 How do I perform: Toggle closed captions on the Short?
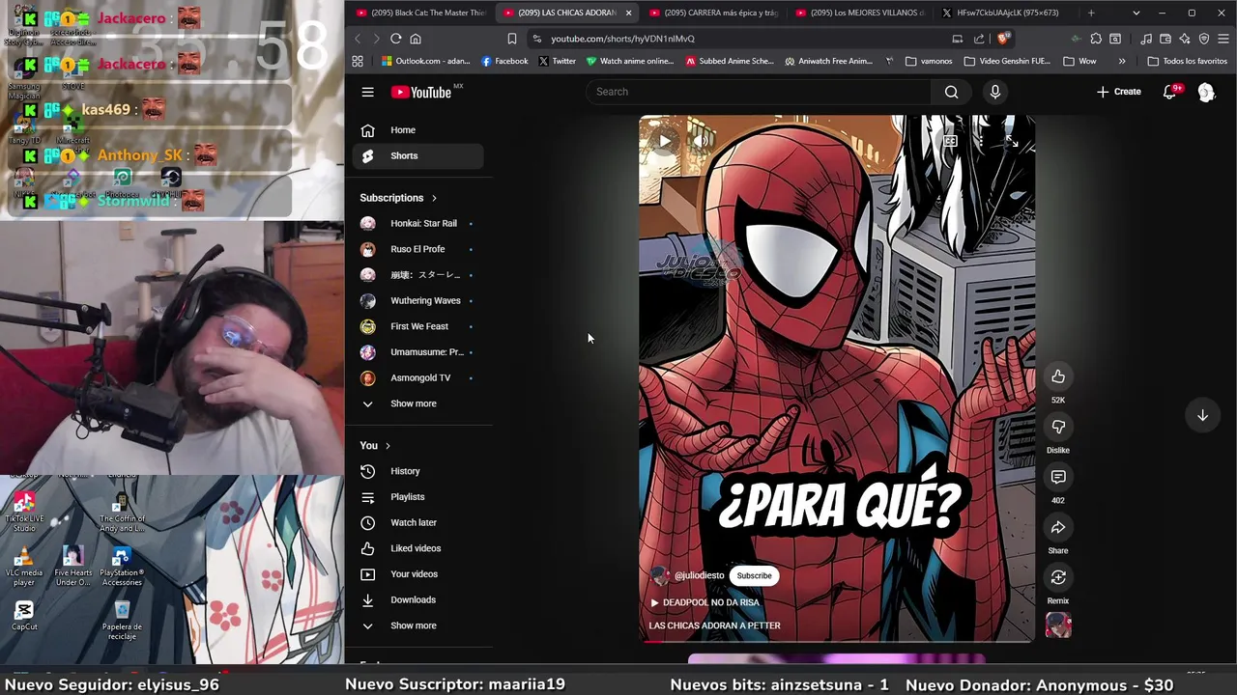(x=950, y=142)
